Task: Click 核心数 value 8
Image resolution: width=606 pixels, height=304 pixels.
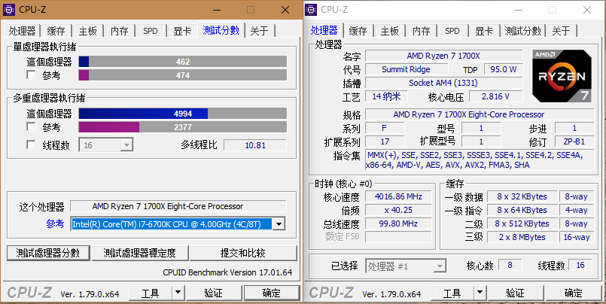Action: 510,265
